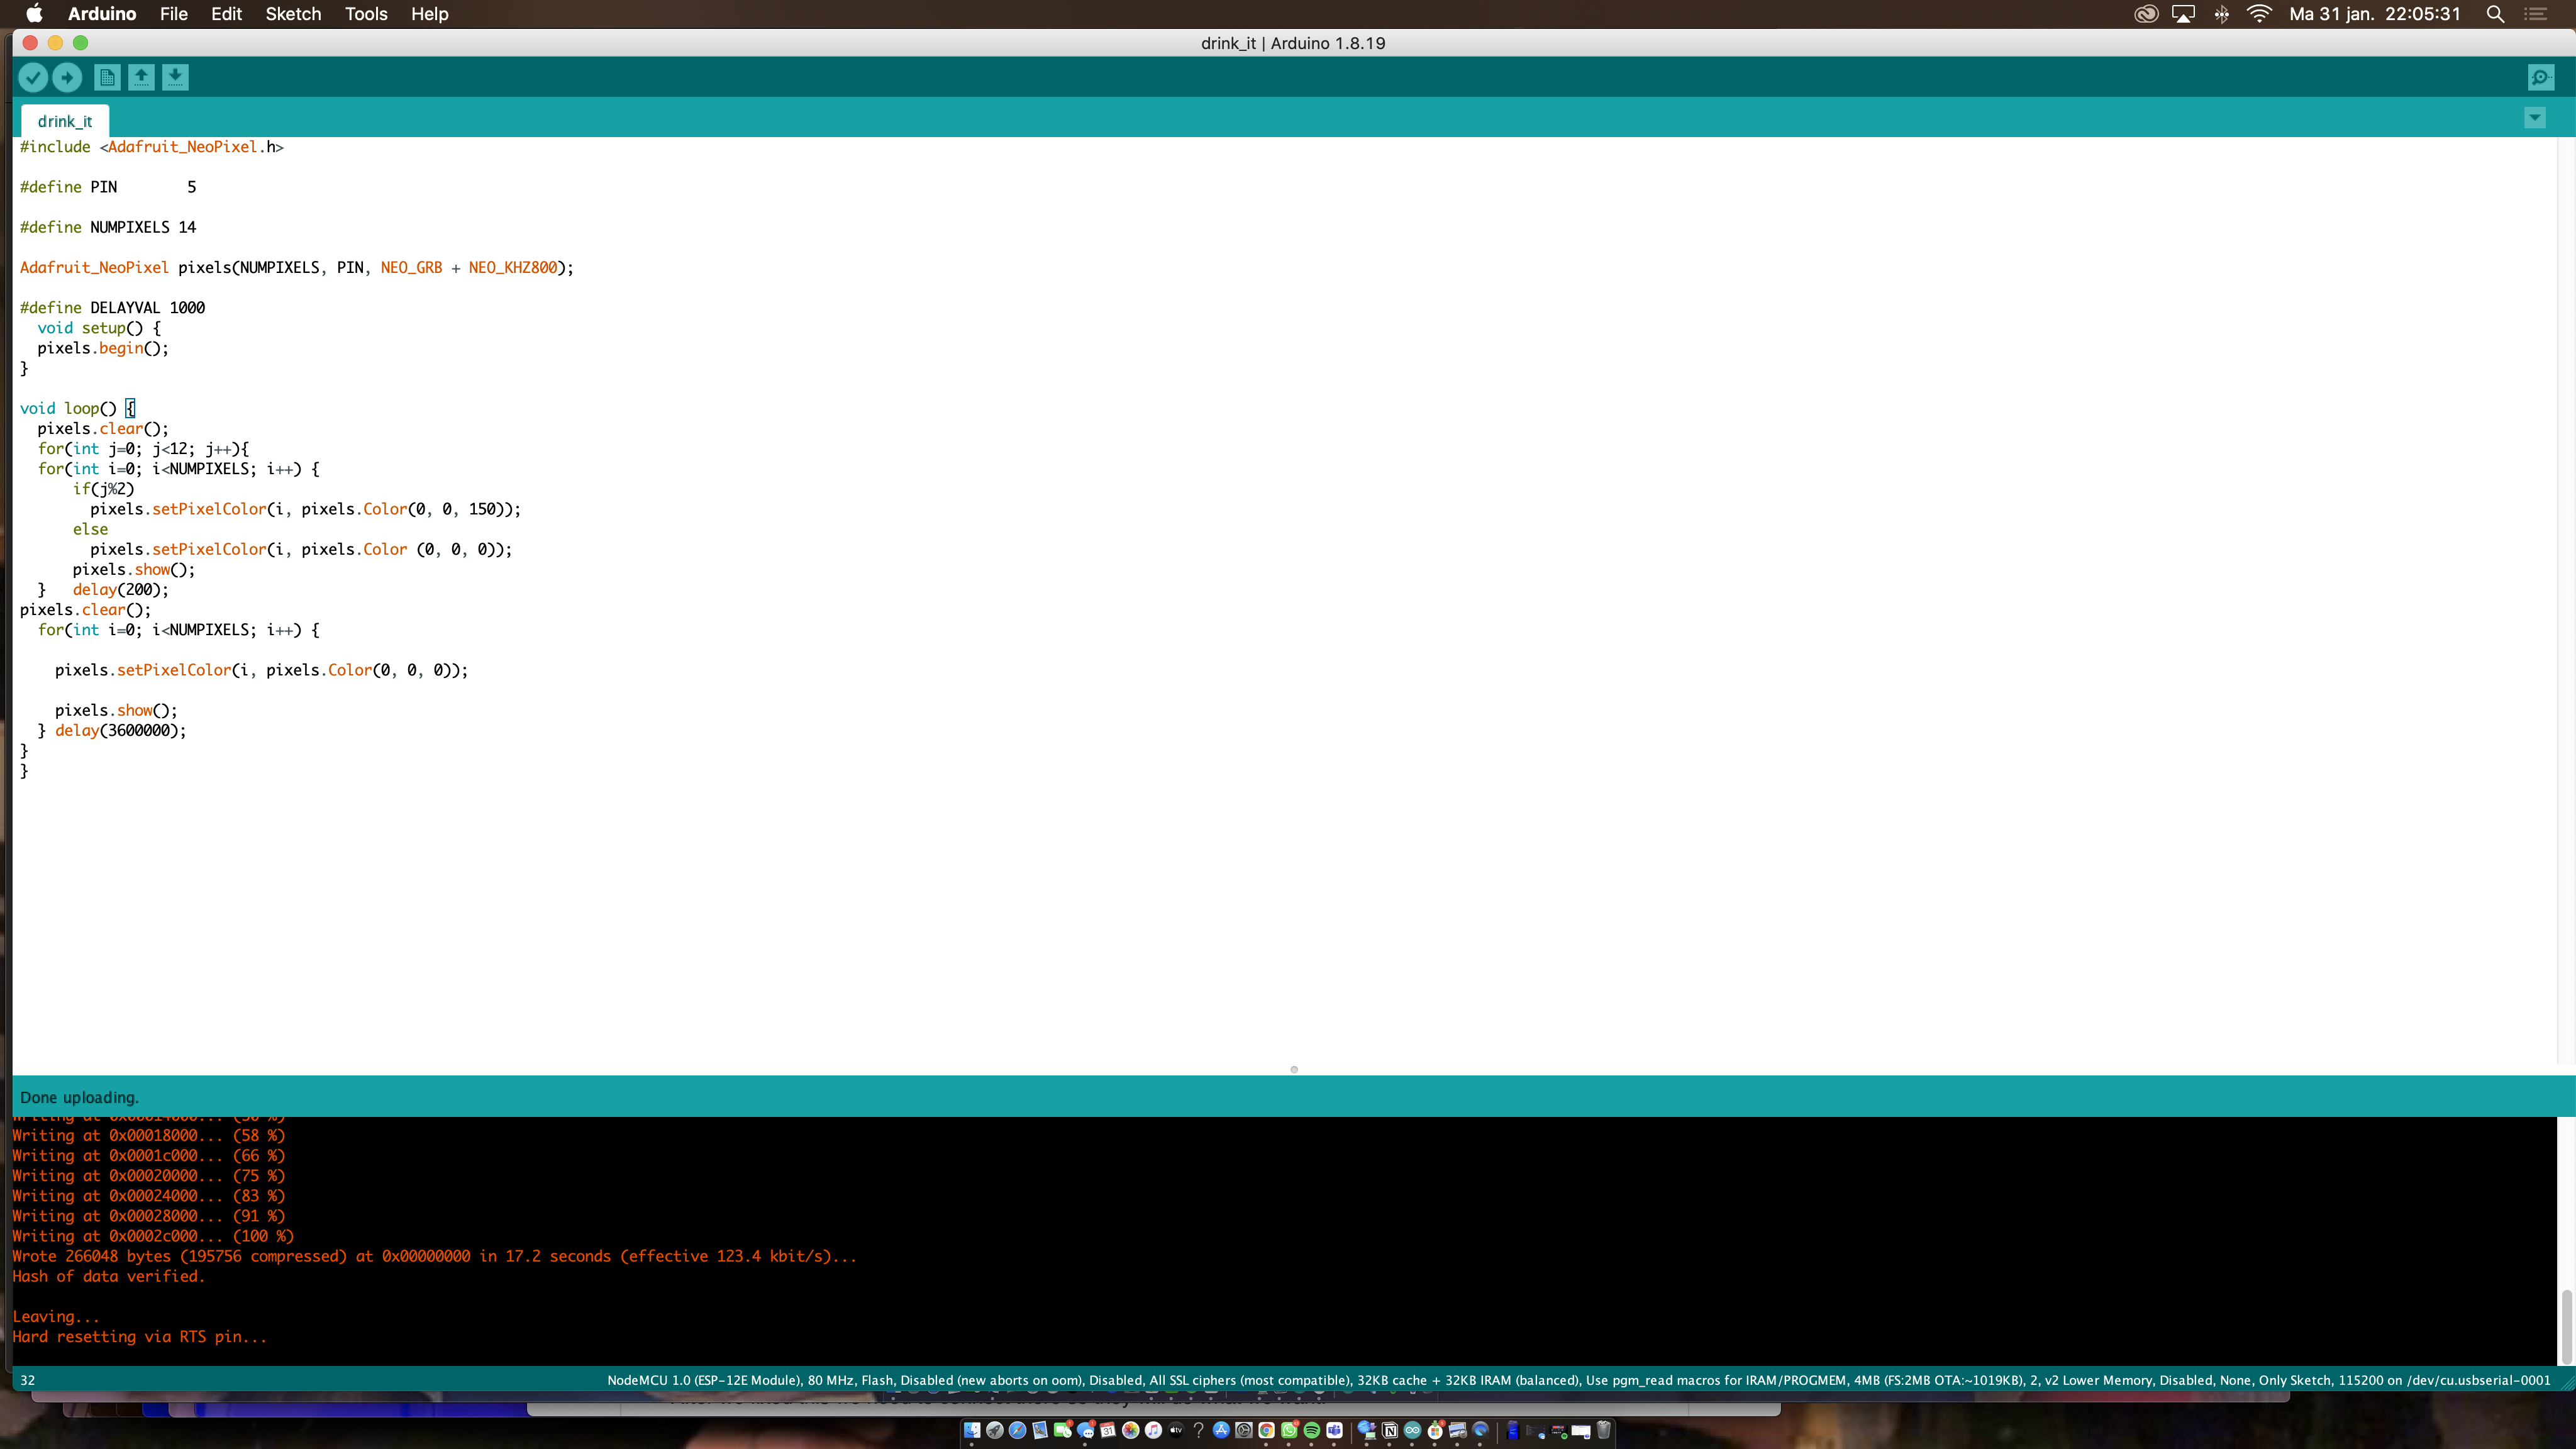Launch Safari from the Dock
The width and height of the screenshot is (2576, 1449).
click(x=1017, y=1430)
